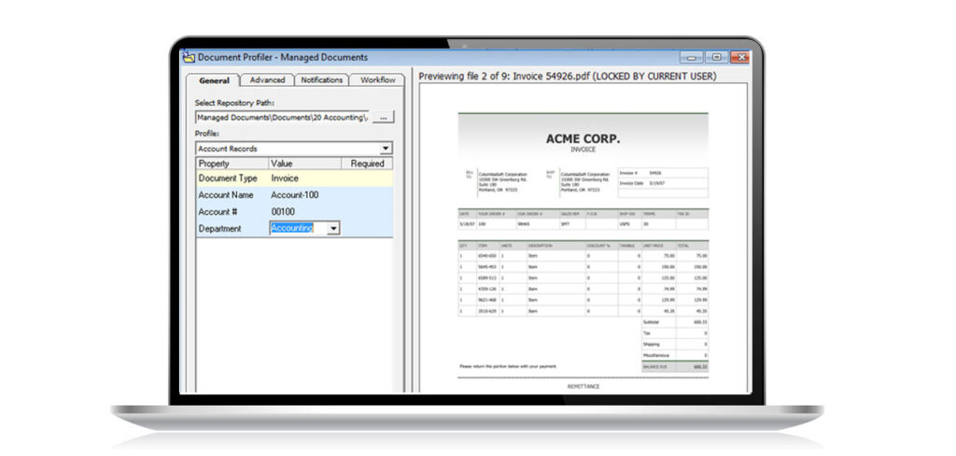Click the Property column header
The image size is (956, 456).
[232, 164]
